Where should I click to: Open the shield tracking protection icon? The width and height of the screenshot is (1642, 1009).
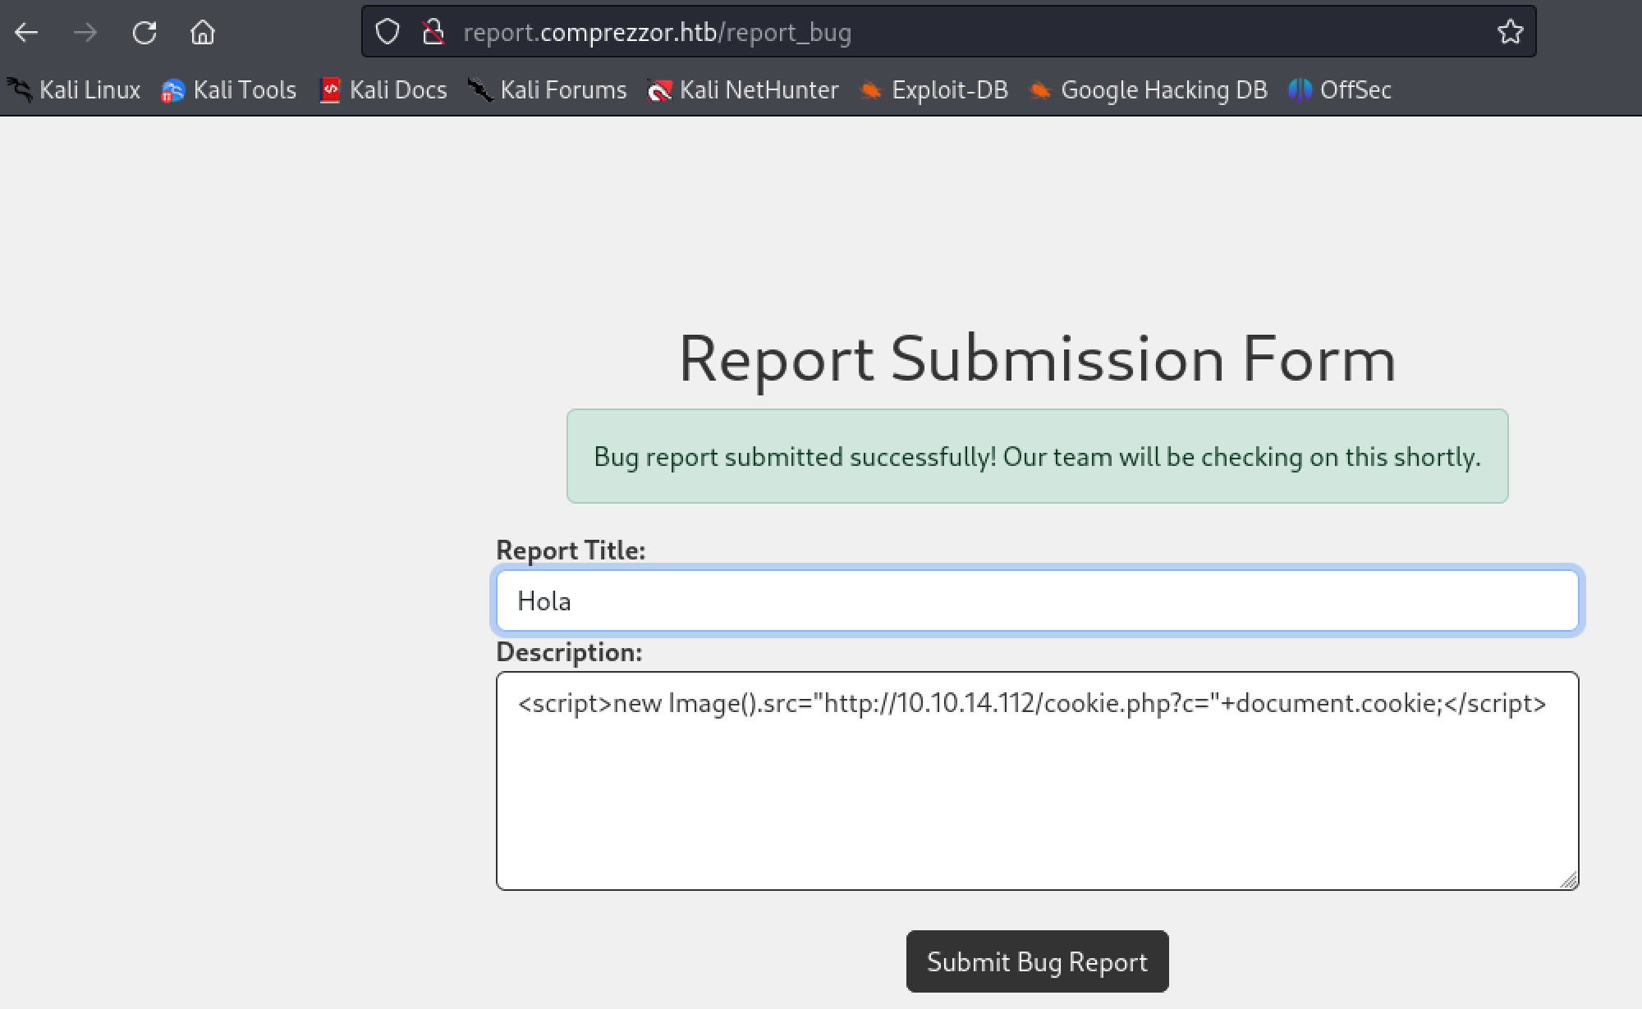coord(387,32)
